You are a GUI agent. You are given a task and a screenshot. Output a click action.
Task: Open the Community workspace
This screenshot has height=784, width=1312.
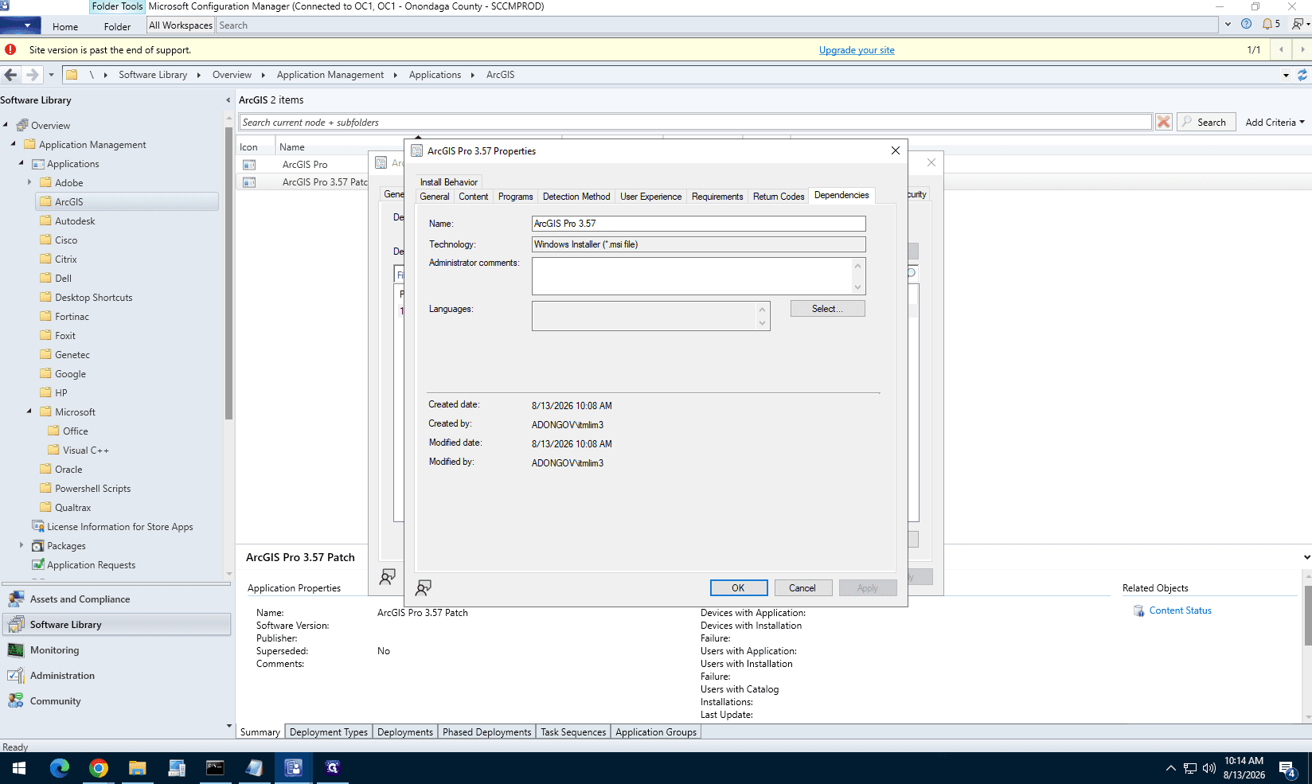tap(55, 701)
